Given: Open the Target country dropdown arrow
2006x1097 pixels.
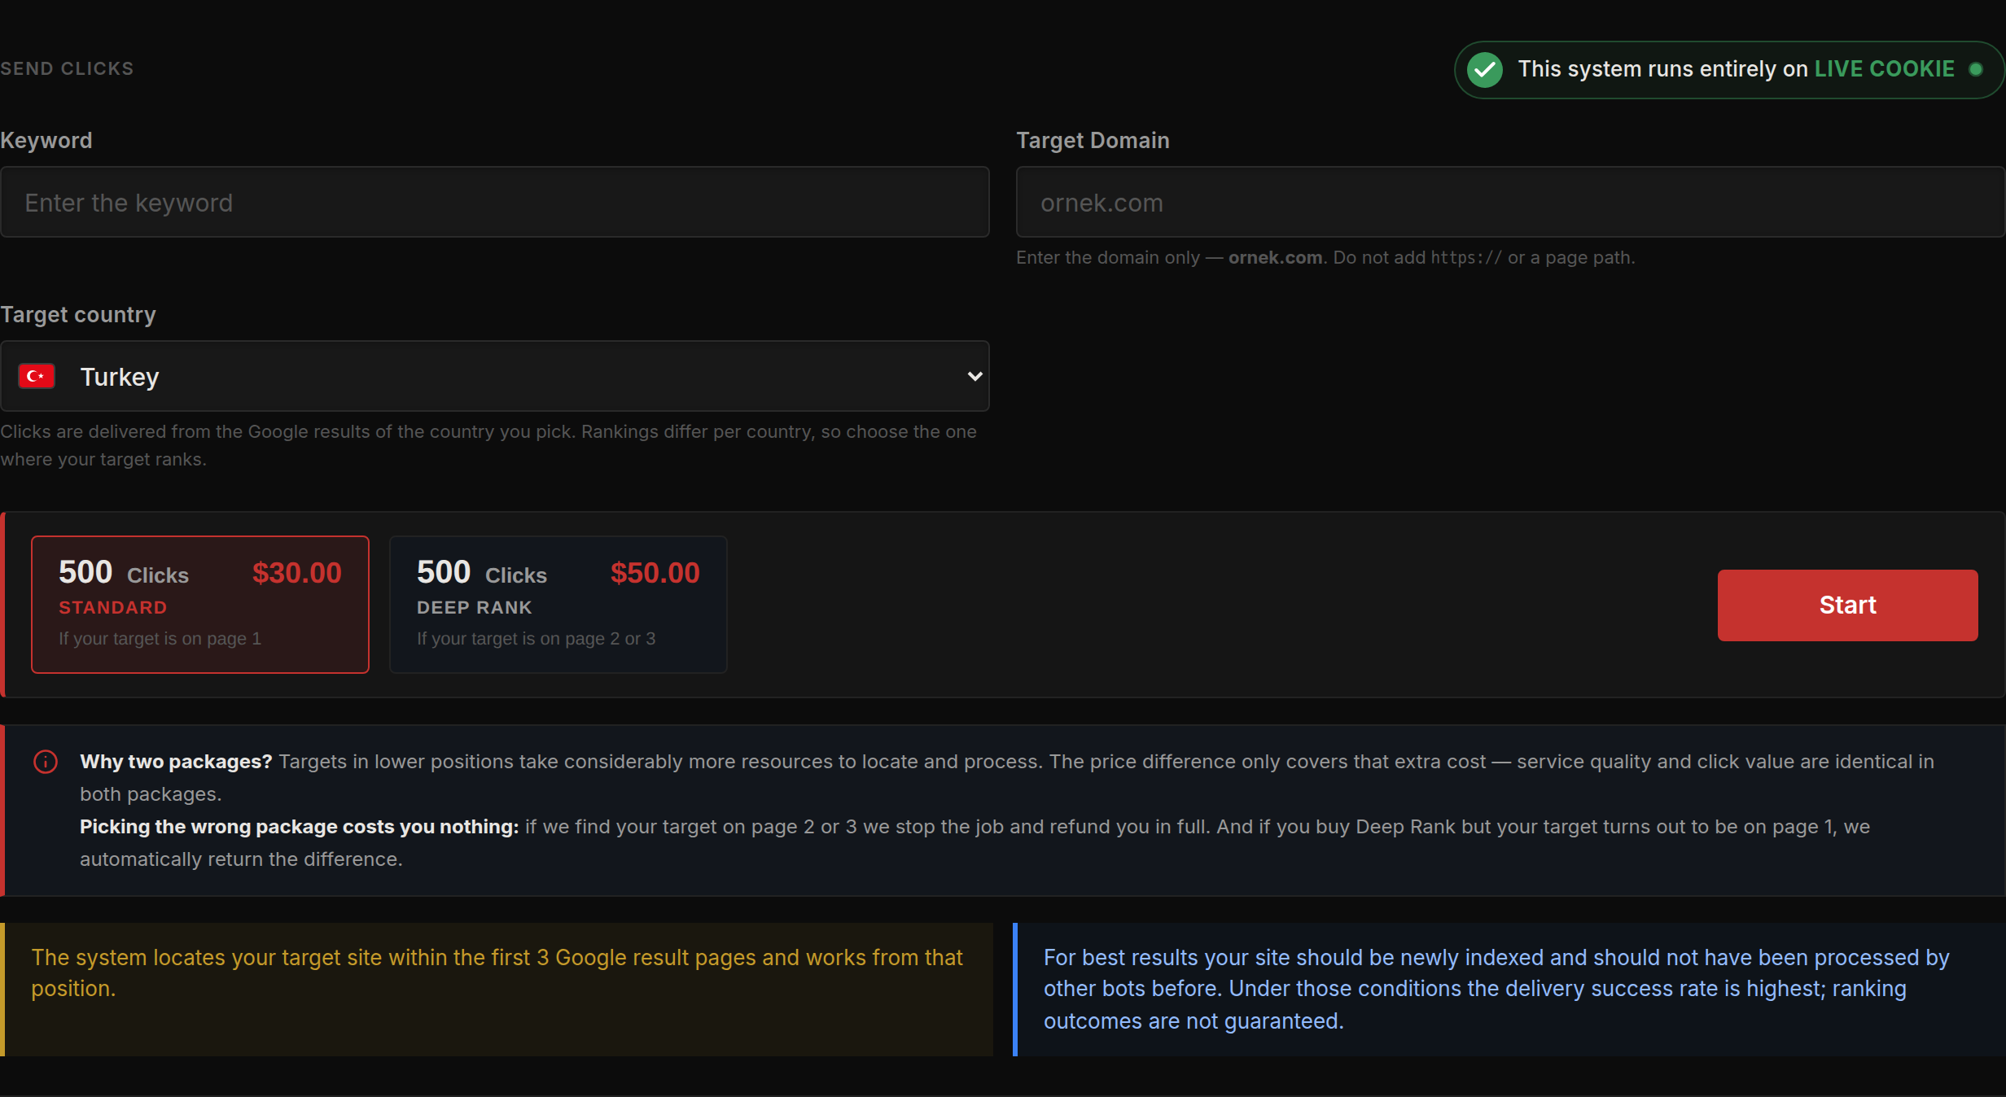Looking at the screenshot, I should pos(975,376).
